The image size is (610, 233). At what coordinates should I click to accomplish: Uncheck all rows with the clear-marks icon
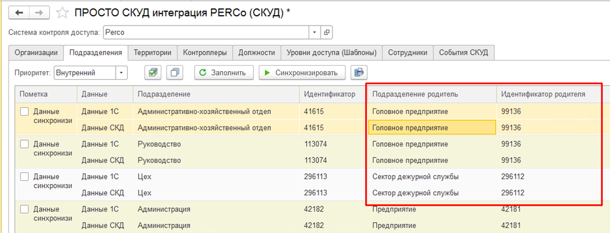[x=175, y=73]
